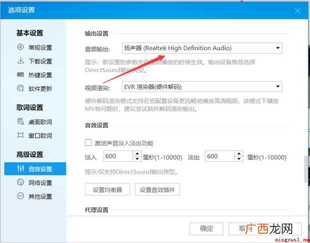Open the 视频渲染 renderer dropdown
Screen dimensions: 310x243
tap(202, 87)
